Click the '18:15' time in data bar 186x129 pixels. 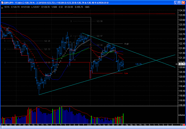tap(7, 7)
